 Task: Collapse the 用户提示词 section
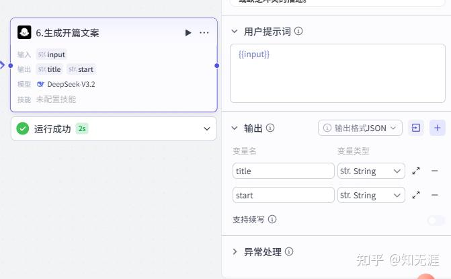[x=235, y=32]
